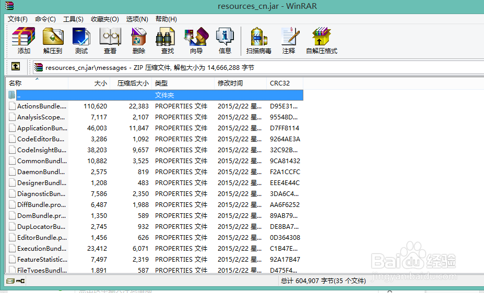Screen dimensions: 484x293
Task: Select the CodeEditorBu... file
Action: click(x=41, y=139)
